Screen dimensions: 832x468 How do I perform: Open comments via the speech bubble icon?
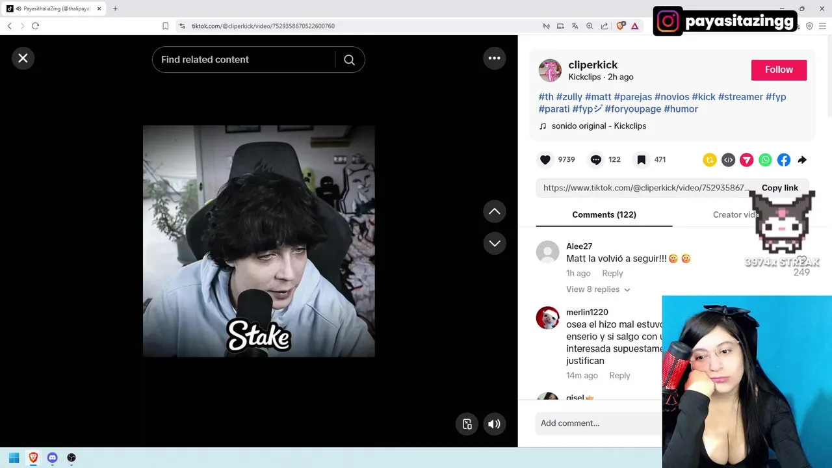click(x=595, y=160)
